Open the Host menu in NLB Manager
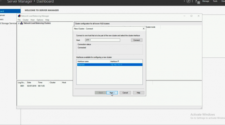 pyautogui.click(x=33, y=20)
